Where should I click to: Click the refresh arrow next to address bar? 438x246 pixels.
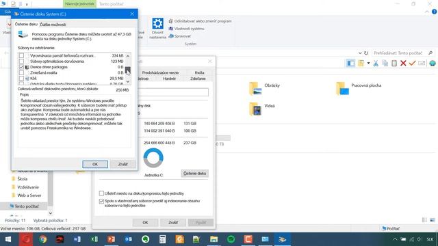tap(366, 53)
